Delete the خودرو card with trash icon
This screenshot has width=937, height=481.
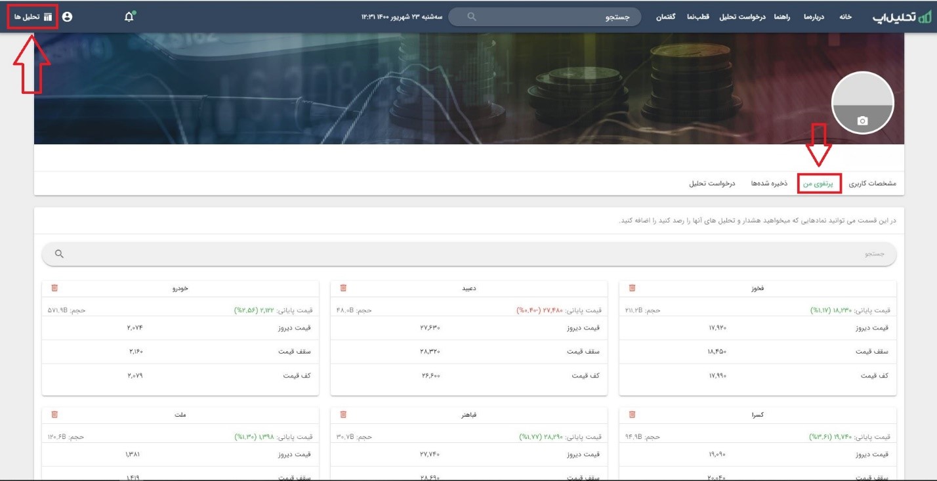[54, 288]
